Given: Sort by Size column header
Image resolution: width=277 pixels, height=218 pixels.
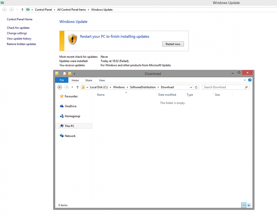Looking at the screenshot, I should 217,95.
